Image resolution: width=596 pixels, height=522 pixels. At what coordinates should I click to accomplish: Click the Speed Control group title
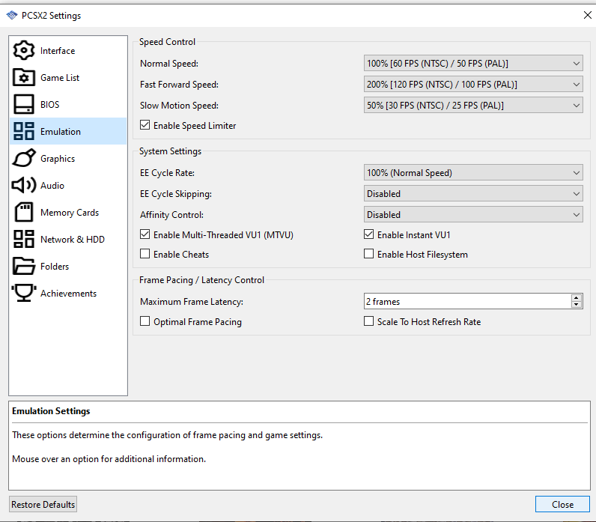point(167,42)
